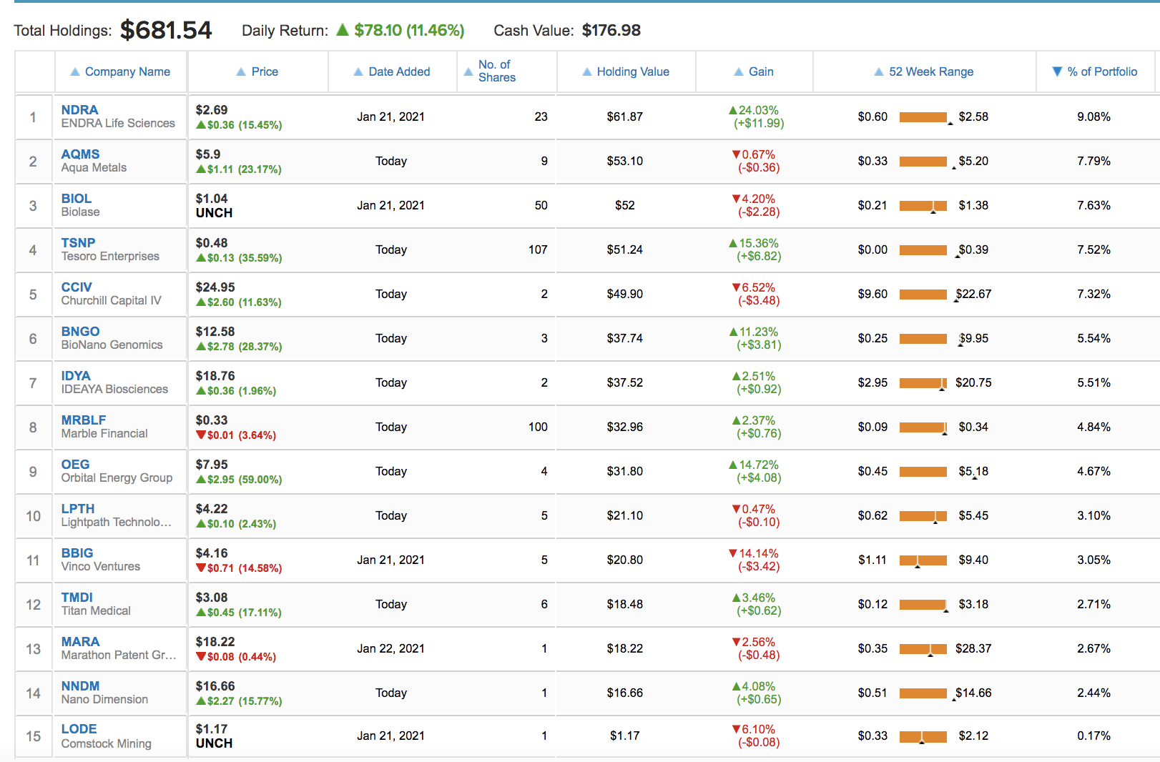Sort by Gain column header

click(x=754, y=71)
